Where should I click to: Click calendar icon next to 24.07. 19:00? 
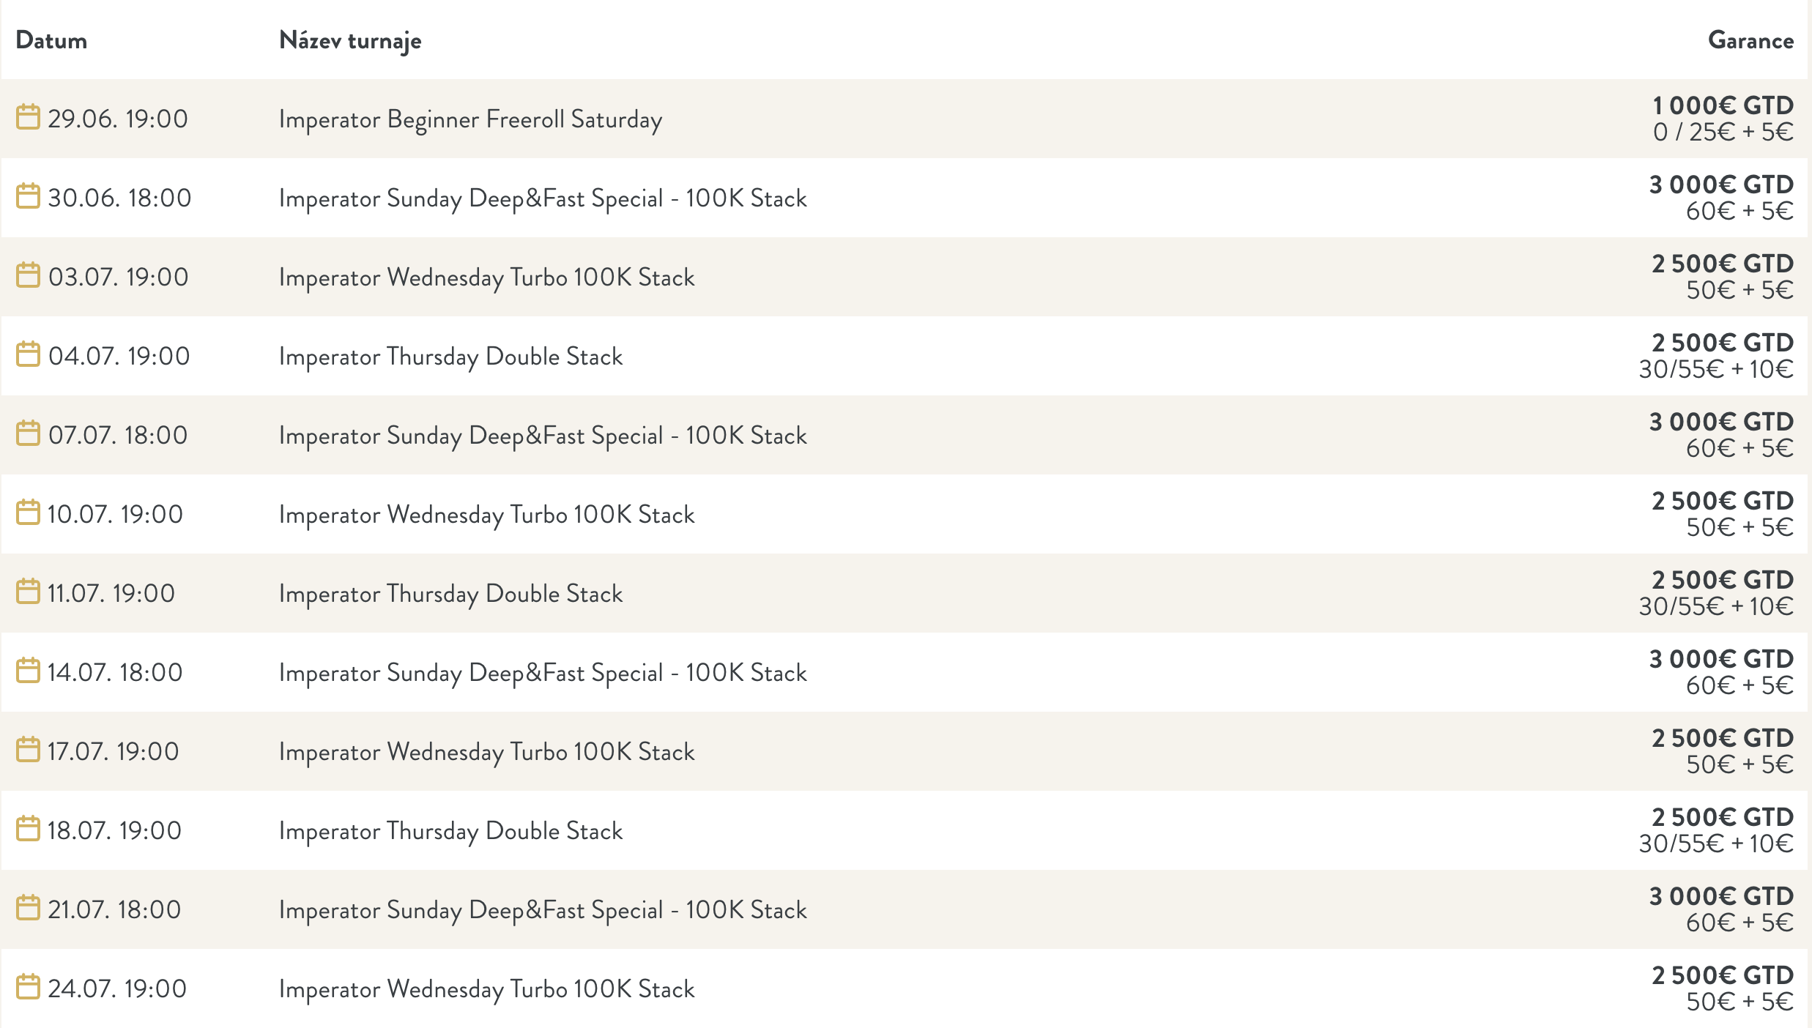(28, 987)
